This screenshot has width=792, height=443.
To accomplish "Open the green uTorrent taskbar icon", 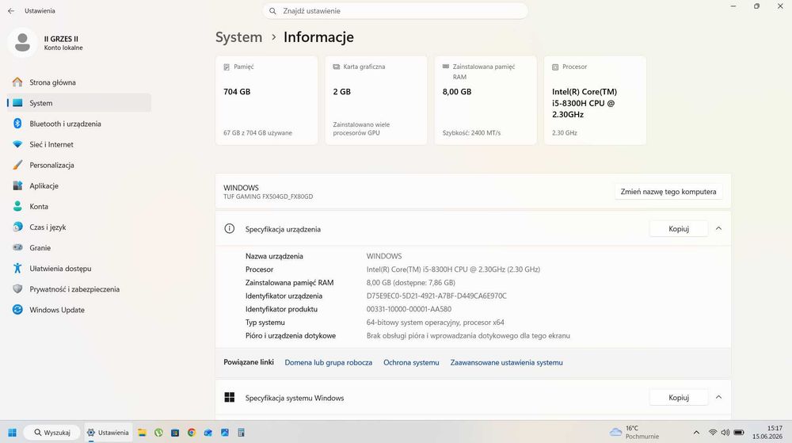I will 158,433.
